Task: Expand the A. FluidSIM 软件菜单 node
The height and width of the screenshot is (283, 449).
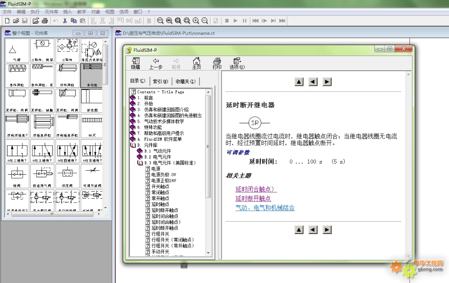Action: point(133,139)
